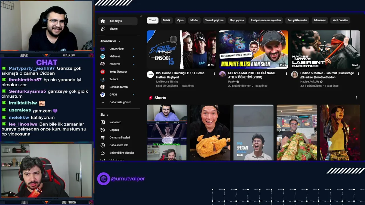Open options menu for Shen Malphite video

point(286,73)
